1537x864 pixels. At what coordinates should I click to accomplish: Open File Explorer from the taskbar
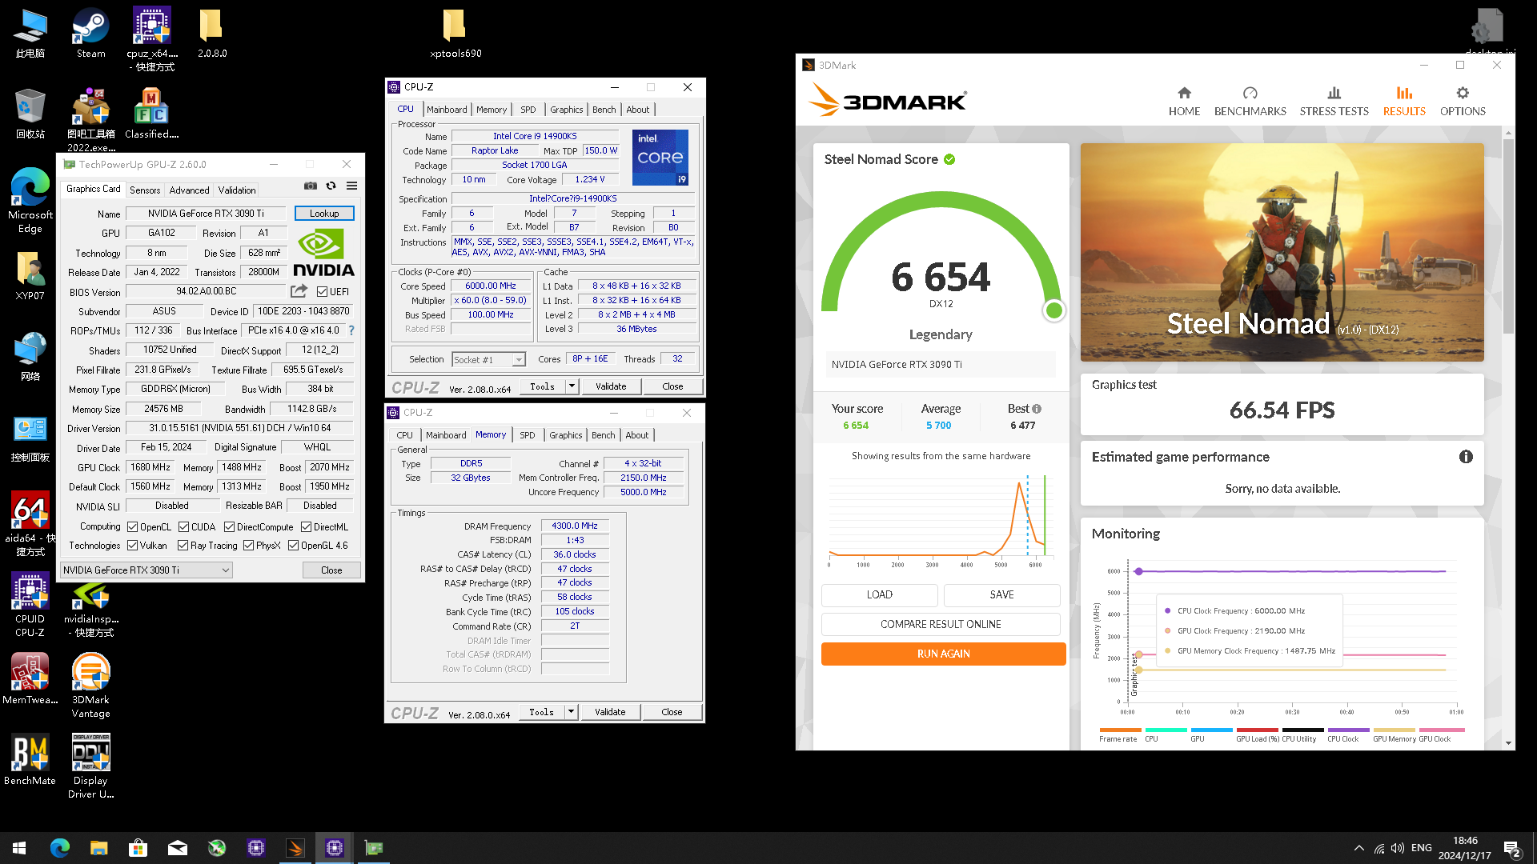pyautogui.click(x=98, y=848)
